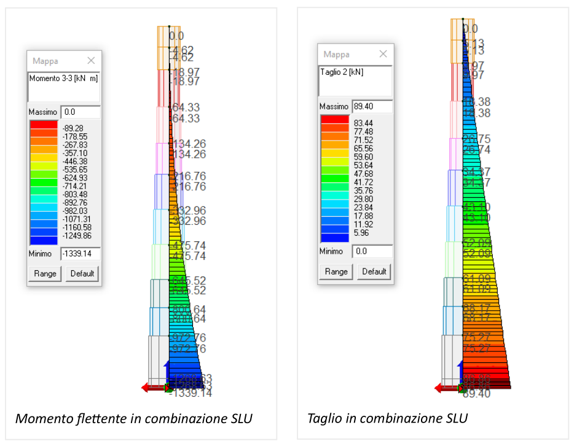Close the Momento 3-3 Mappa dialog

coord(91,60)
